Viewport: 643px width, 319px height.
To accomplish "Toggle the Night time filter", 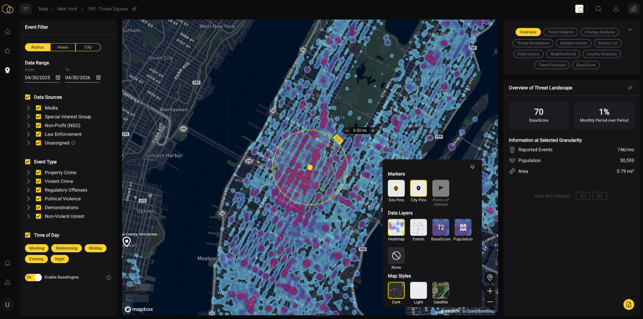I will point(59,259).
